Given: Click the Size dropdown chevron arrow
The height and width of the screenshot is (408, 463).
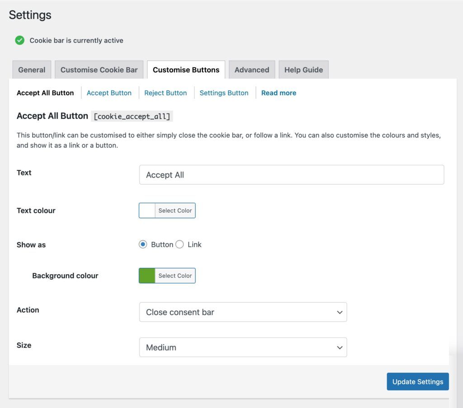Looking at the screenshot, I should tap(340, 347).
